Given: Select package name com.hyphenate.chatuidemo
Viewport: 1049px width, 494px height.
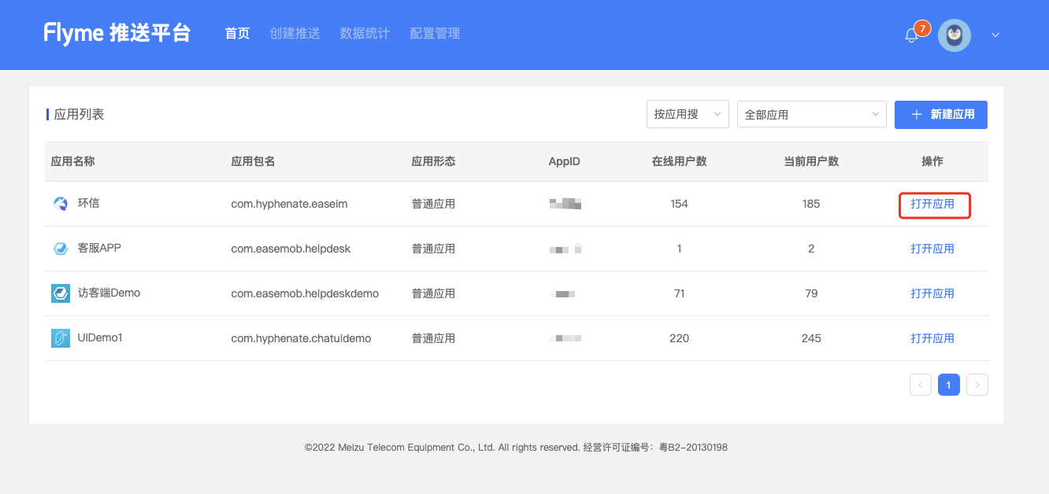Looking at the screenshot, I should coord(301,338).
